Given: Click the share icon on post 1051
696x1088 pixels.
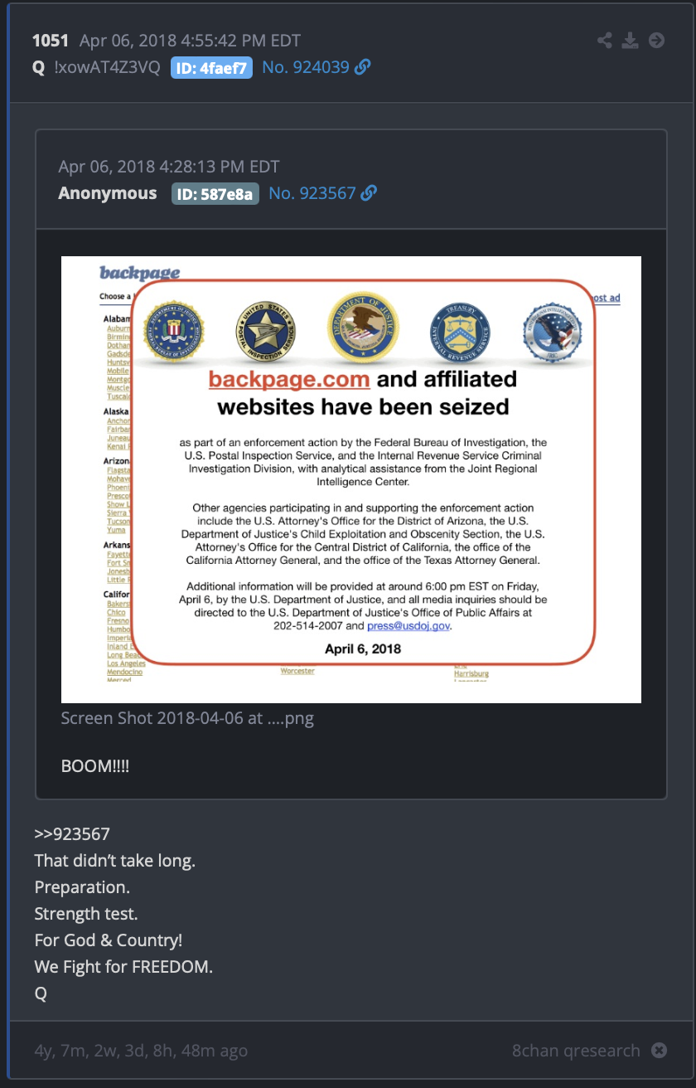Looking at the screenshot, I should (x=605, y=41).
